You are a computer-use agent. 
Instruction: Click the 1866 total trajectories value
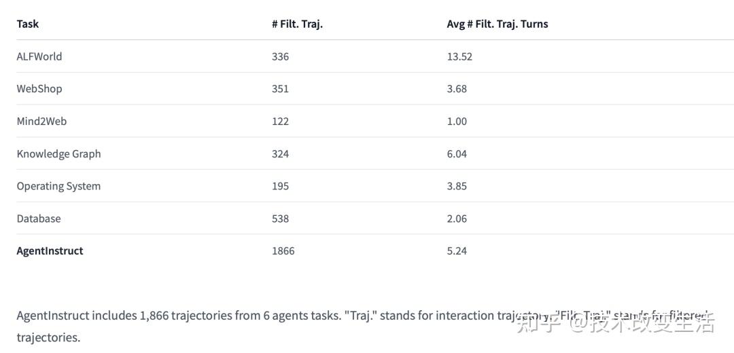[283, 251]
